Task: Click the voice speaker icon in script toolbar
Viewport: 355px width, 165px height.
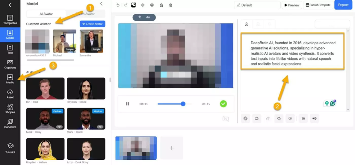Action: tap(315, 118)
